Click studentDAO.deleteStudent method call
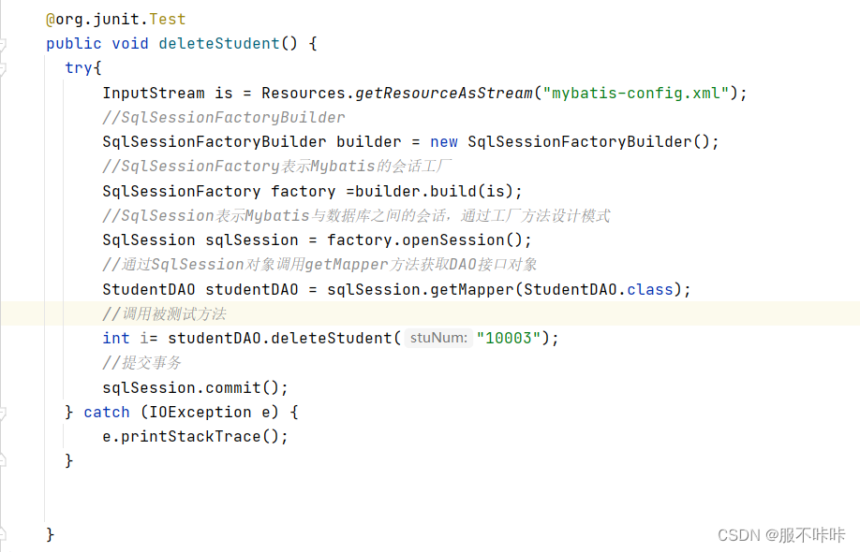The height and width of the screenshot is (552, 860). pyautogui.click(x=280, y=338)
